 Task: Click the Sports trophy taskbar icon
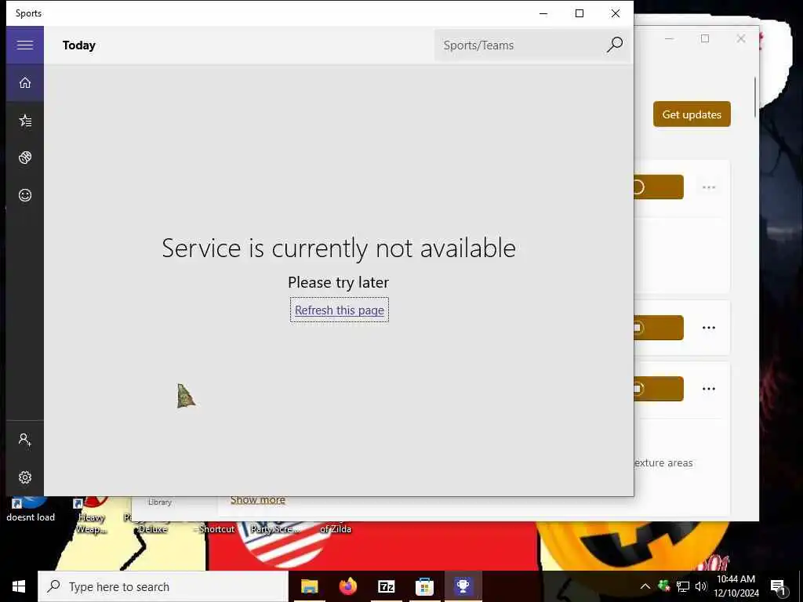coord(463,586)
